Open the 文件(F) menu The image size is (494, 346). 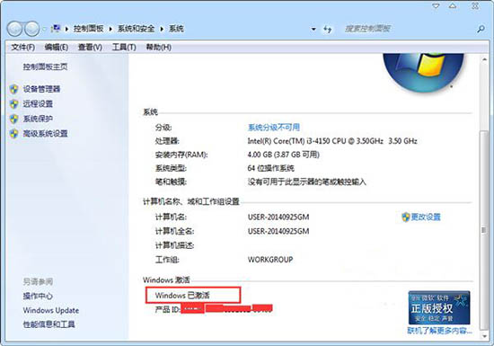23,48
